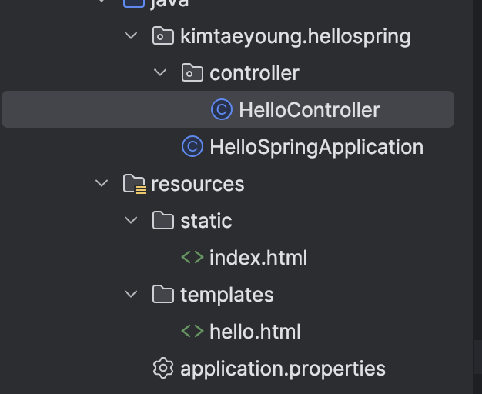482x394 pixels.
Task: Collapse the static folder chevron
Action: click(x=131, y=221)
